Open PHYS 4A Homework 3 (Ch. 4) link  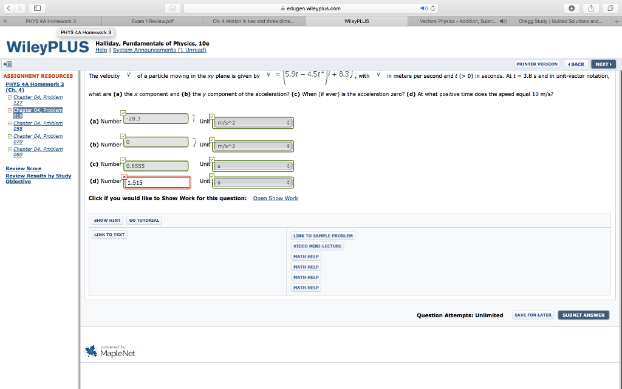point(35,87)
